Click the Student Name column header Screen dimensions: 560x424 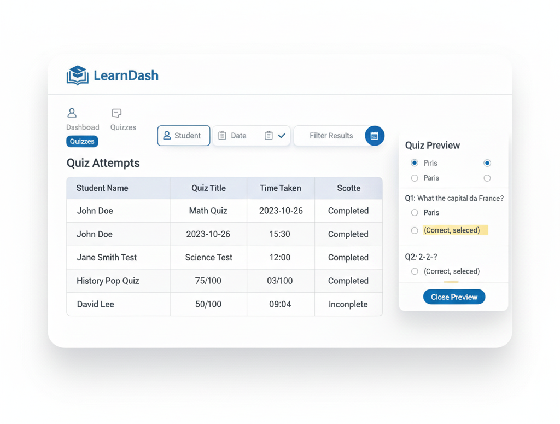click(102, 188)
